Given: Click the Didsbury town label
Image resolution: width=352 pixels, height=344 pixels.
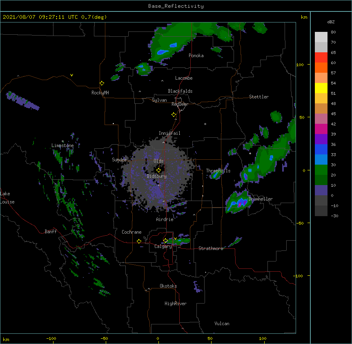Looking at the screenshot, I should pyautogui.click(x=157, y=176).
